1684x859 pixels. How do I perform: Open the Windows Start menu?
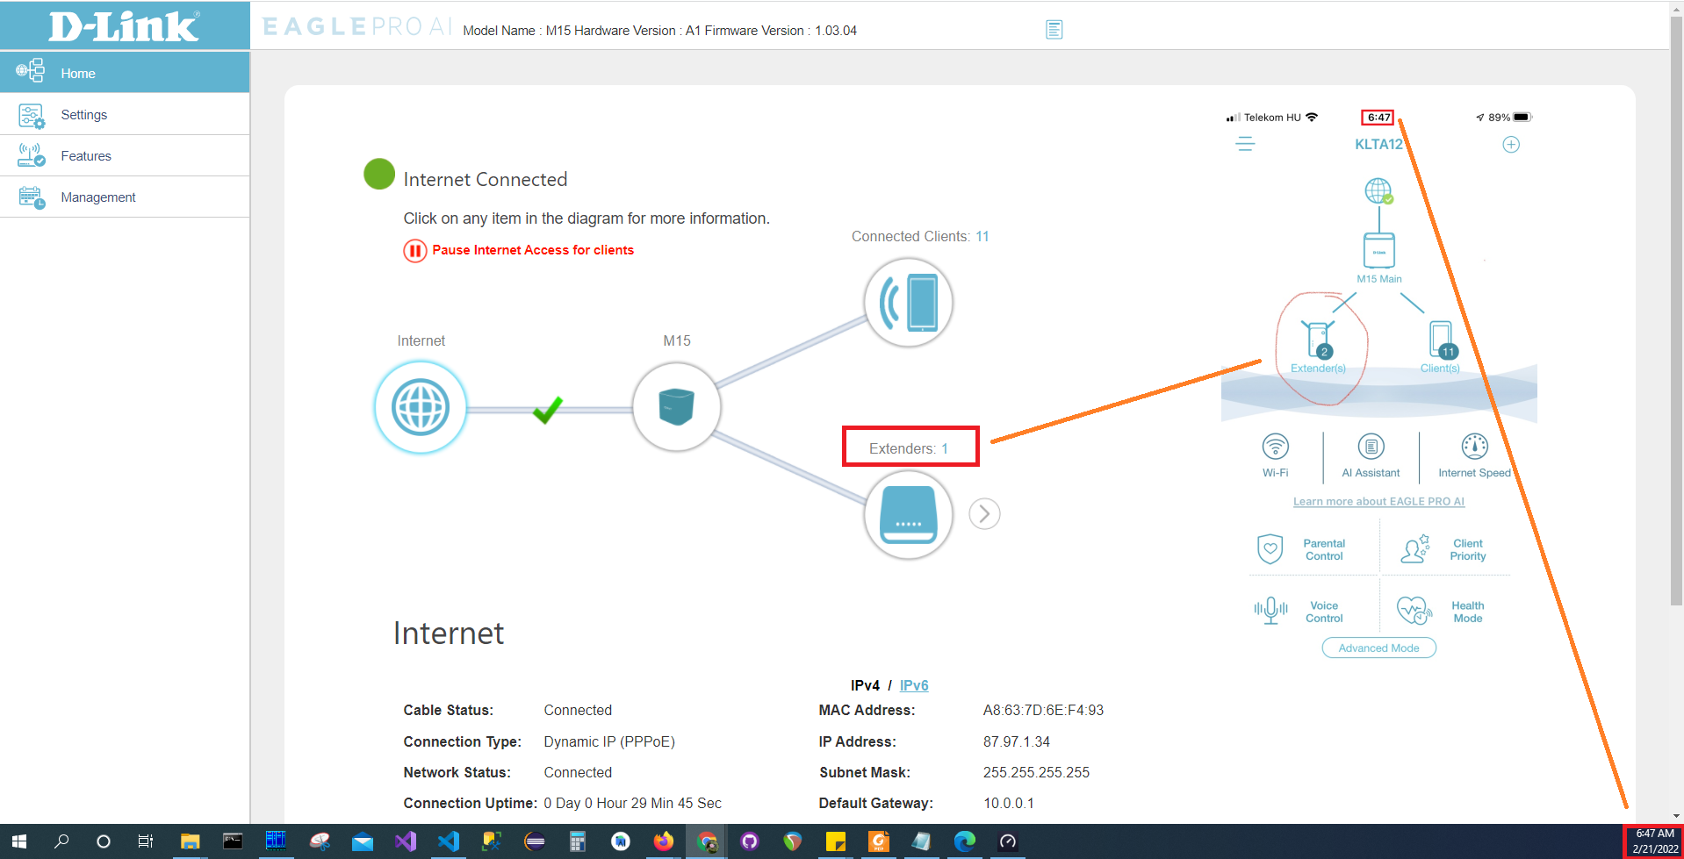click(19, 841)
